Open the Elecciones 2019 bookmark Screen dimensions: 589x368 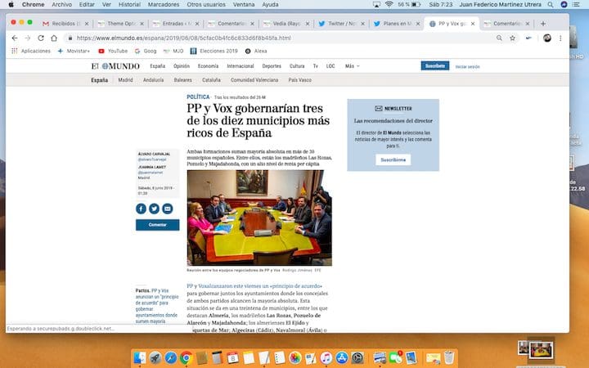[x=214, y=51]
